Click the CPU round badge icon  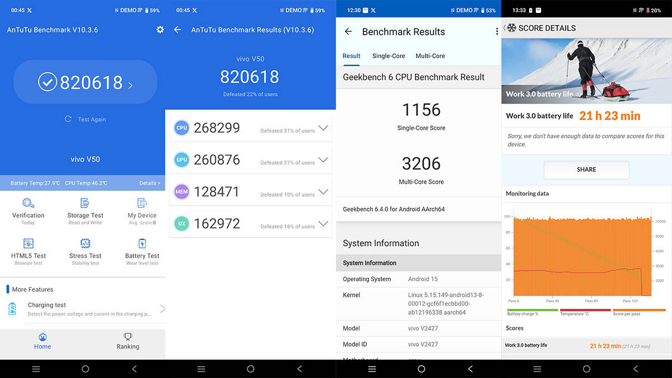[x=181, y=128]
